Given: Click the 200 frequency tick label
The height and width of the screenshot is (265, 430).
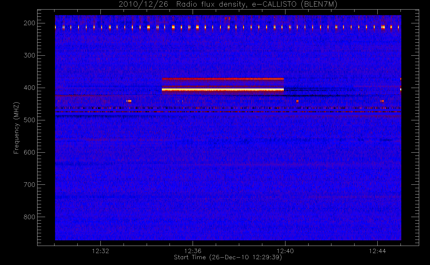Looking at the screenshot, I should point(29,23).
